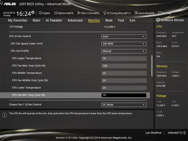Open the Boot tab

point(109,20)
